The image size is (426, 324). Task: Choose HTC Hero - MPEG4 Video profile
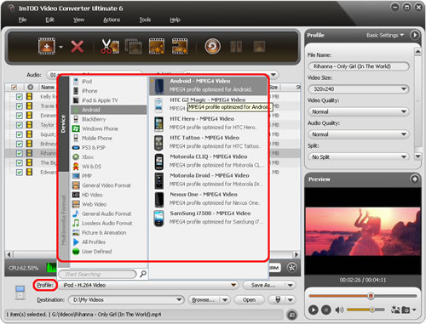coord(209,123)
